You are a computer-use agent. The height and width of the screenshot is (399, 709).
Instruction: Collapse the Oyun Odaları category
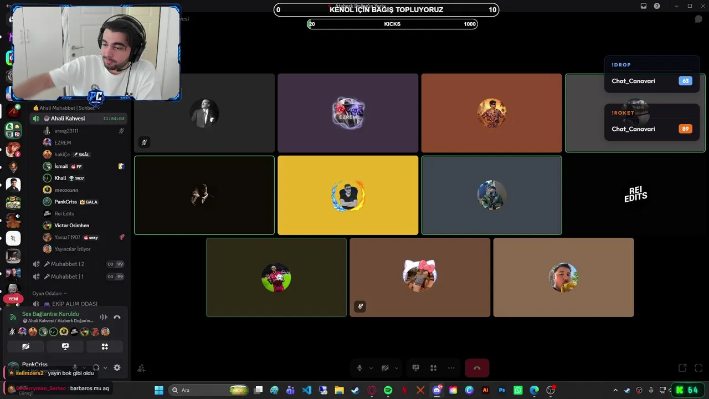49,293
